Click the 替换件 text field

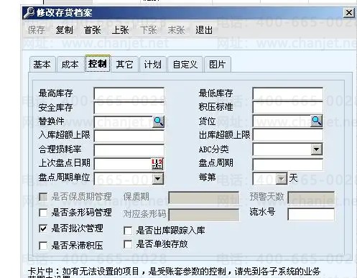(x=124, y=122)
